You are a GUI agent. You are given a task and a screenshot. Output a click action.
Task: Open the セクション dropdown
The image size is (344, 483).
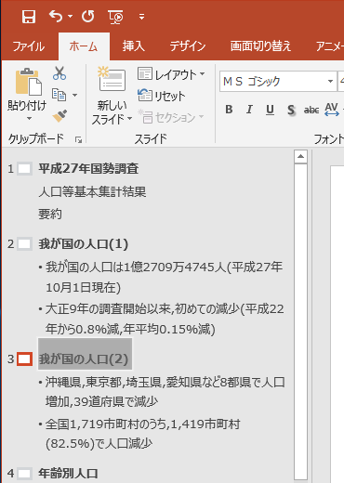pyautogui.click(x=171, y=117)
